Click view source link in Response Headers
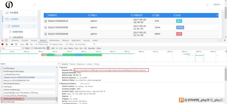 point(85,84)
